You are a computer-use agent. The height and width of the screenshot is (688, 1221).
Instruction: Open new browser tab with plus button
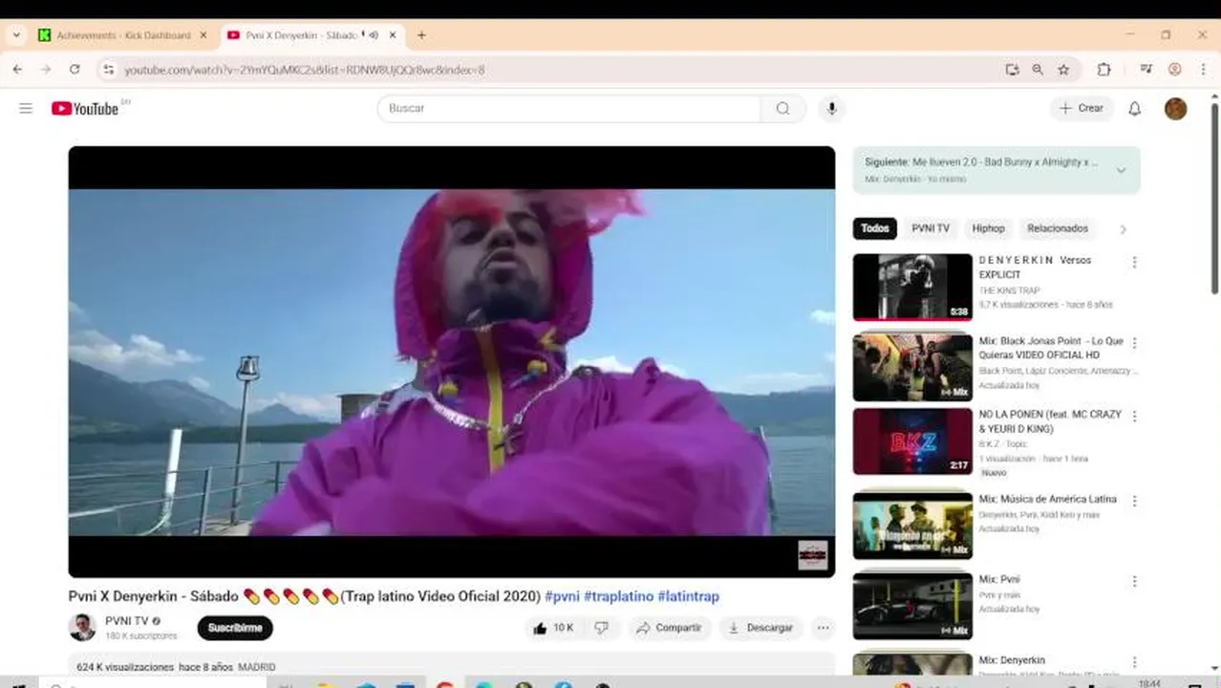pos(421,35)
